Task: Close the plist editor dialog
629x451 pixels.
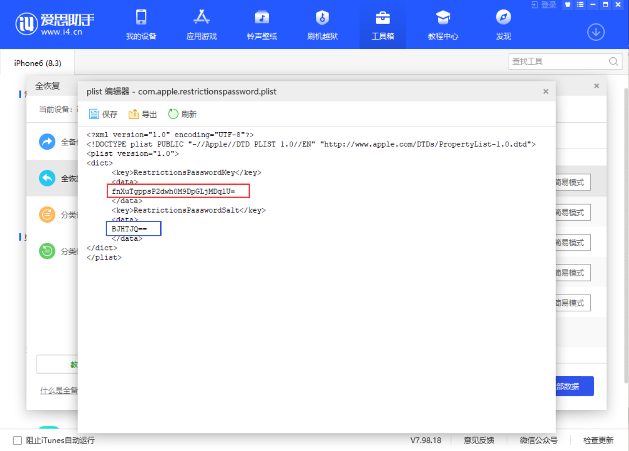Action: [x=545, y=92]
